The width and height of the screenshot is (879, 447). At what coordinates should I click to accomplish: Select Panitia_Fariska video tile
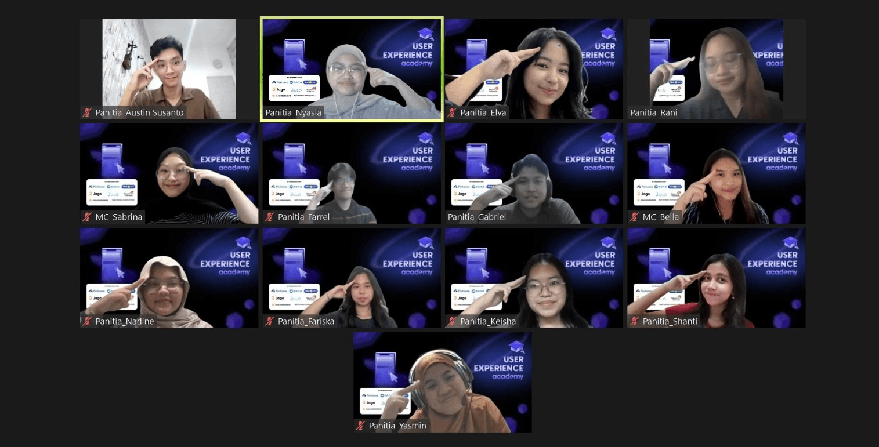[x=352, y=278]
